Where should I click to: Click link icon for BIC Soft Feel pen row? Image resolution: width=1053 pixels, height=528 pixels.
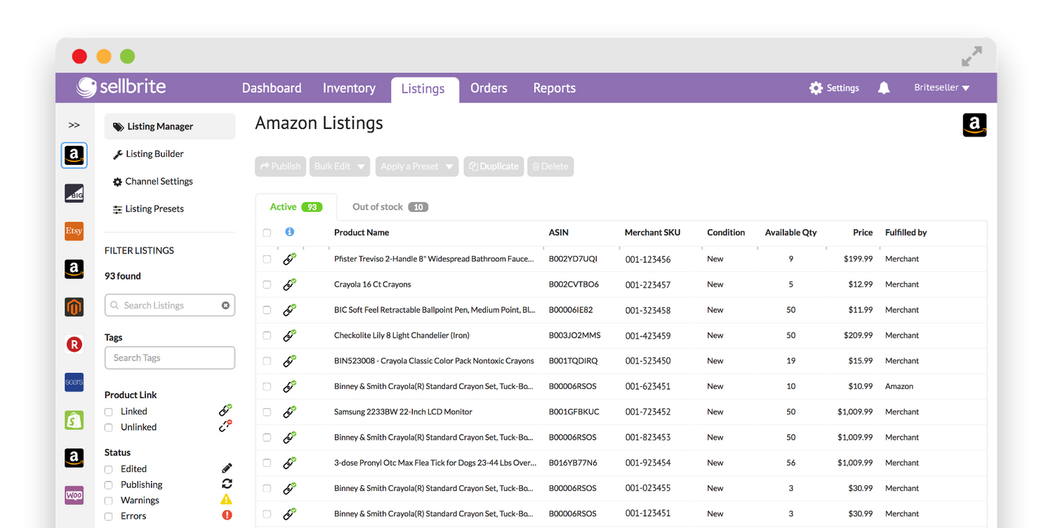[289, 309]
